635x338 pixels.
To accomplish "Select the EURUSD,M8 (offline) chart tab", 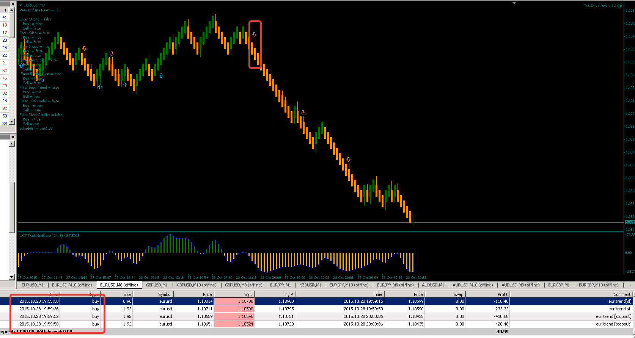I will [x=119, y=285].
